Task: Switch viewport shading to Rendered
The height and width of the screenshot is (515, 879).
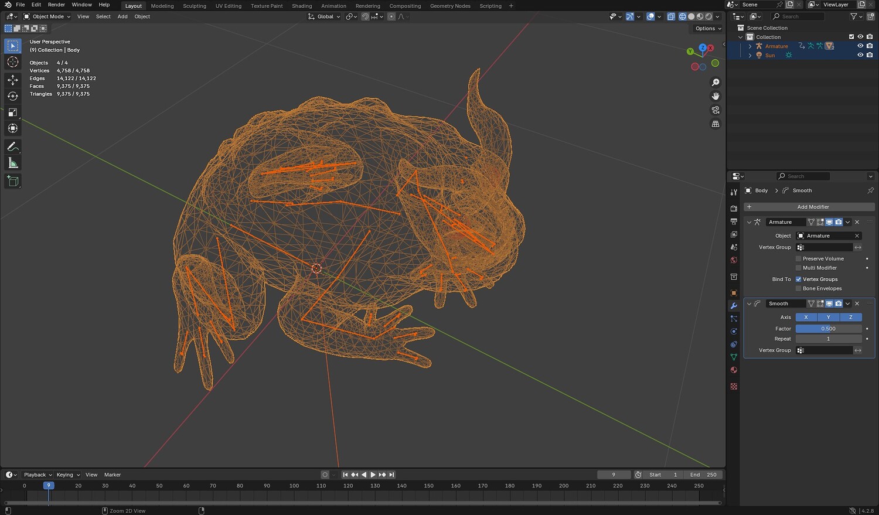Action: click(708, 16)
